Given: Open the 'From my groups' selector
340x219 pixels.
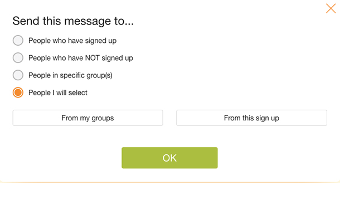Looking at the screenshot, I should [x=88, y=118].
